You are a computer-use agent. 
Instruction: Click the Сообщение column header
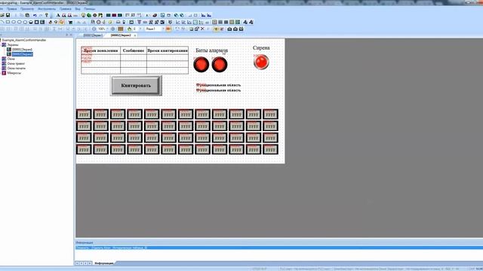click(134, 50)
